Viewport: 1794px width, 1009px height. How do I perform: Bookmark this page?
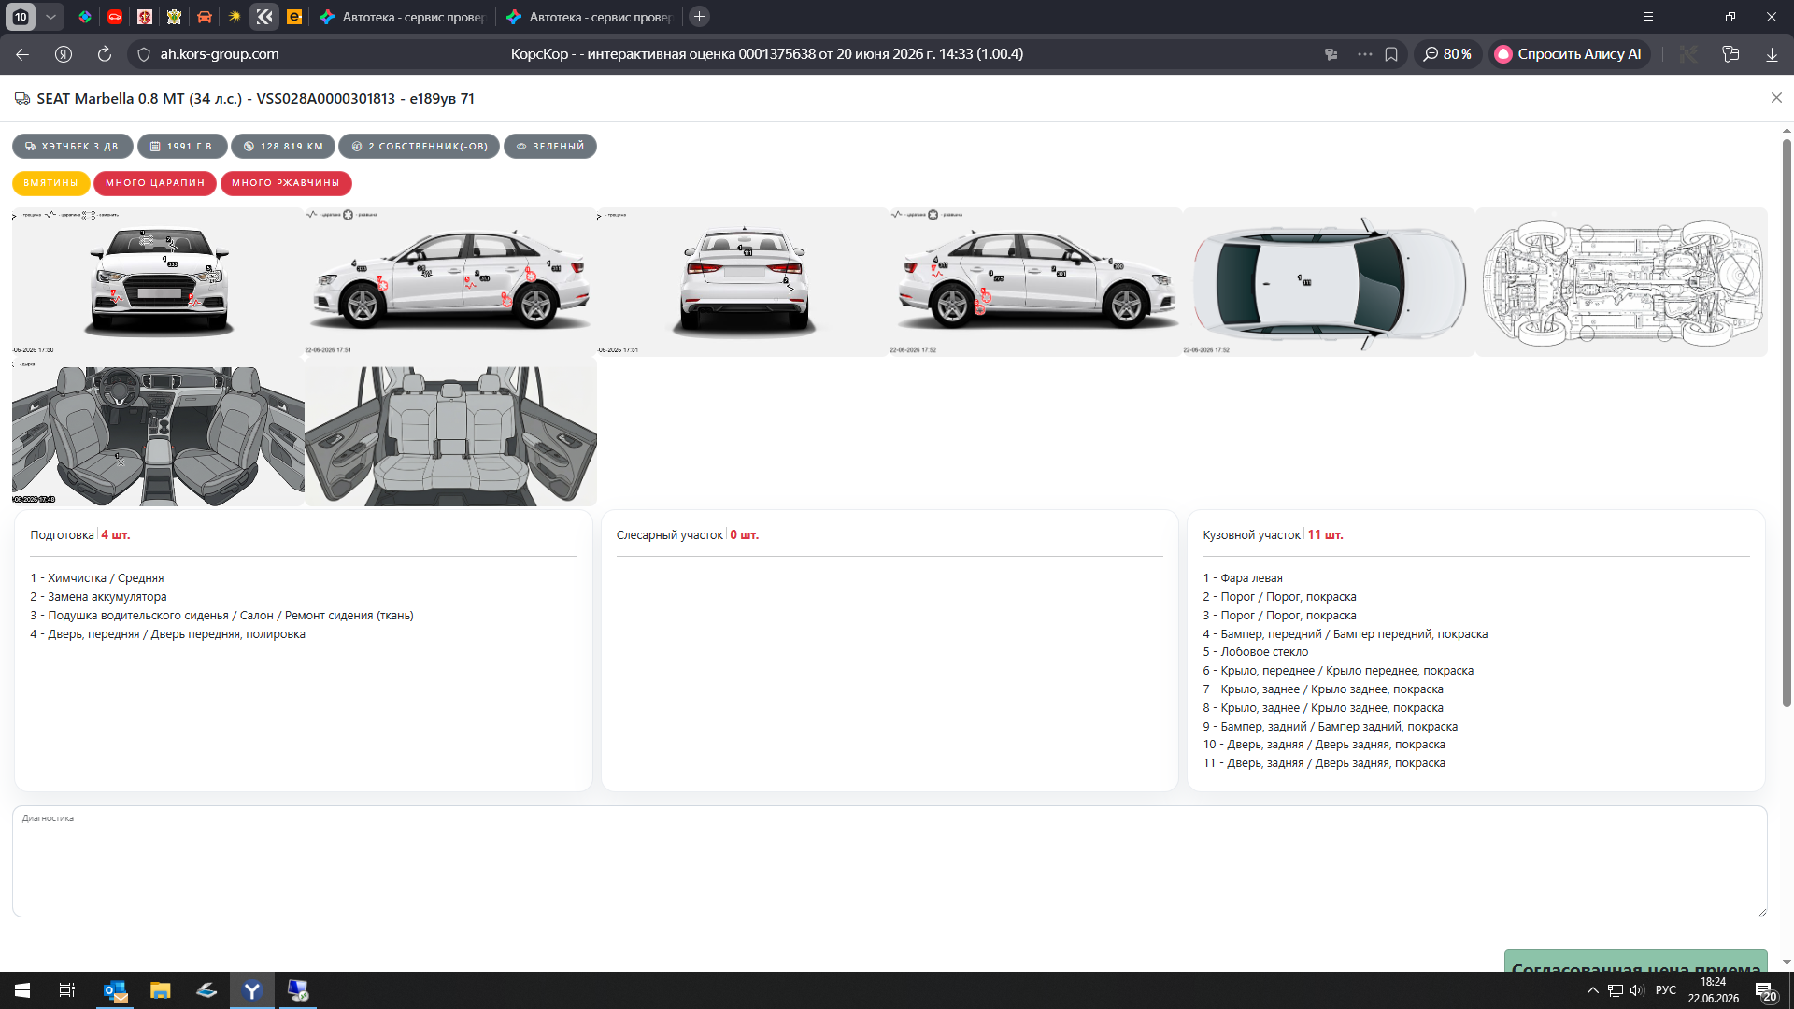[1391, 54]
